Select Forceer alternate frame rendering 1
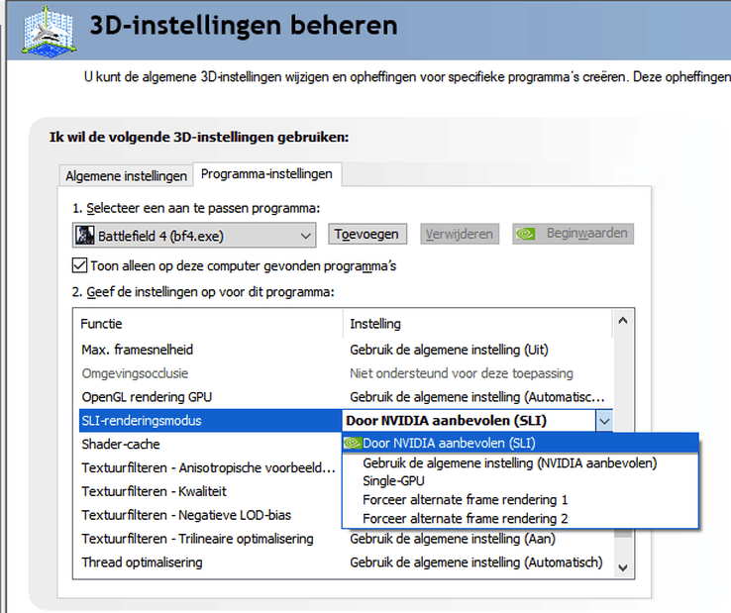The height and width of the screenshot is (613, 731). (465, 499)
